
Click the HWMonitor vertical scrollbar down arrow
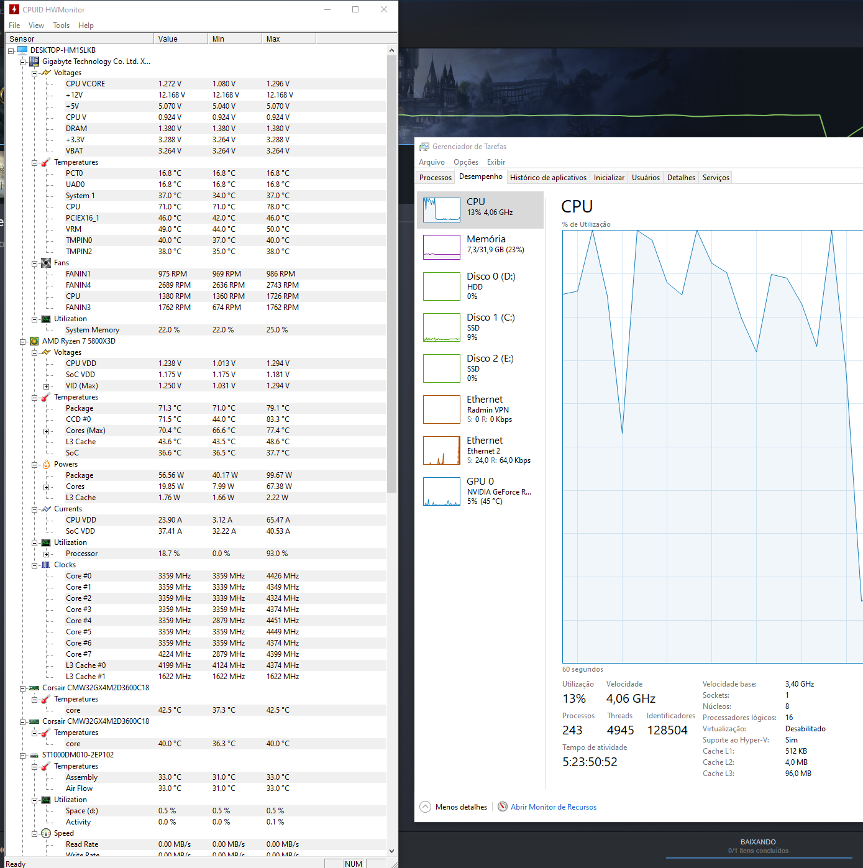coord(391,851)
